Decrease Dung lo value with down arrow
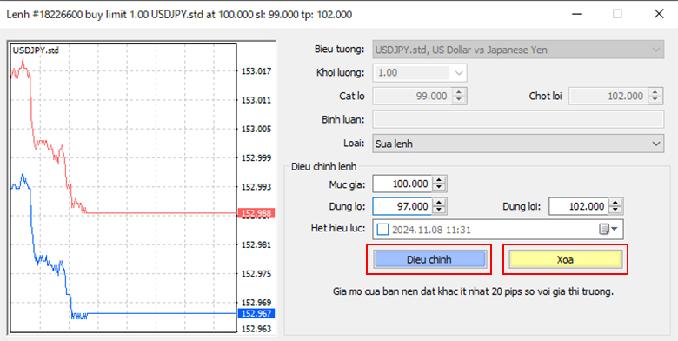The image size is (678, 341). click(439, 211)
